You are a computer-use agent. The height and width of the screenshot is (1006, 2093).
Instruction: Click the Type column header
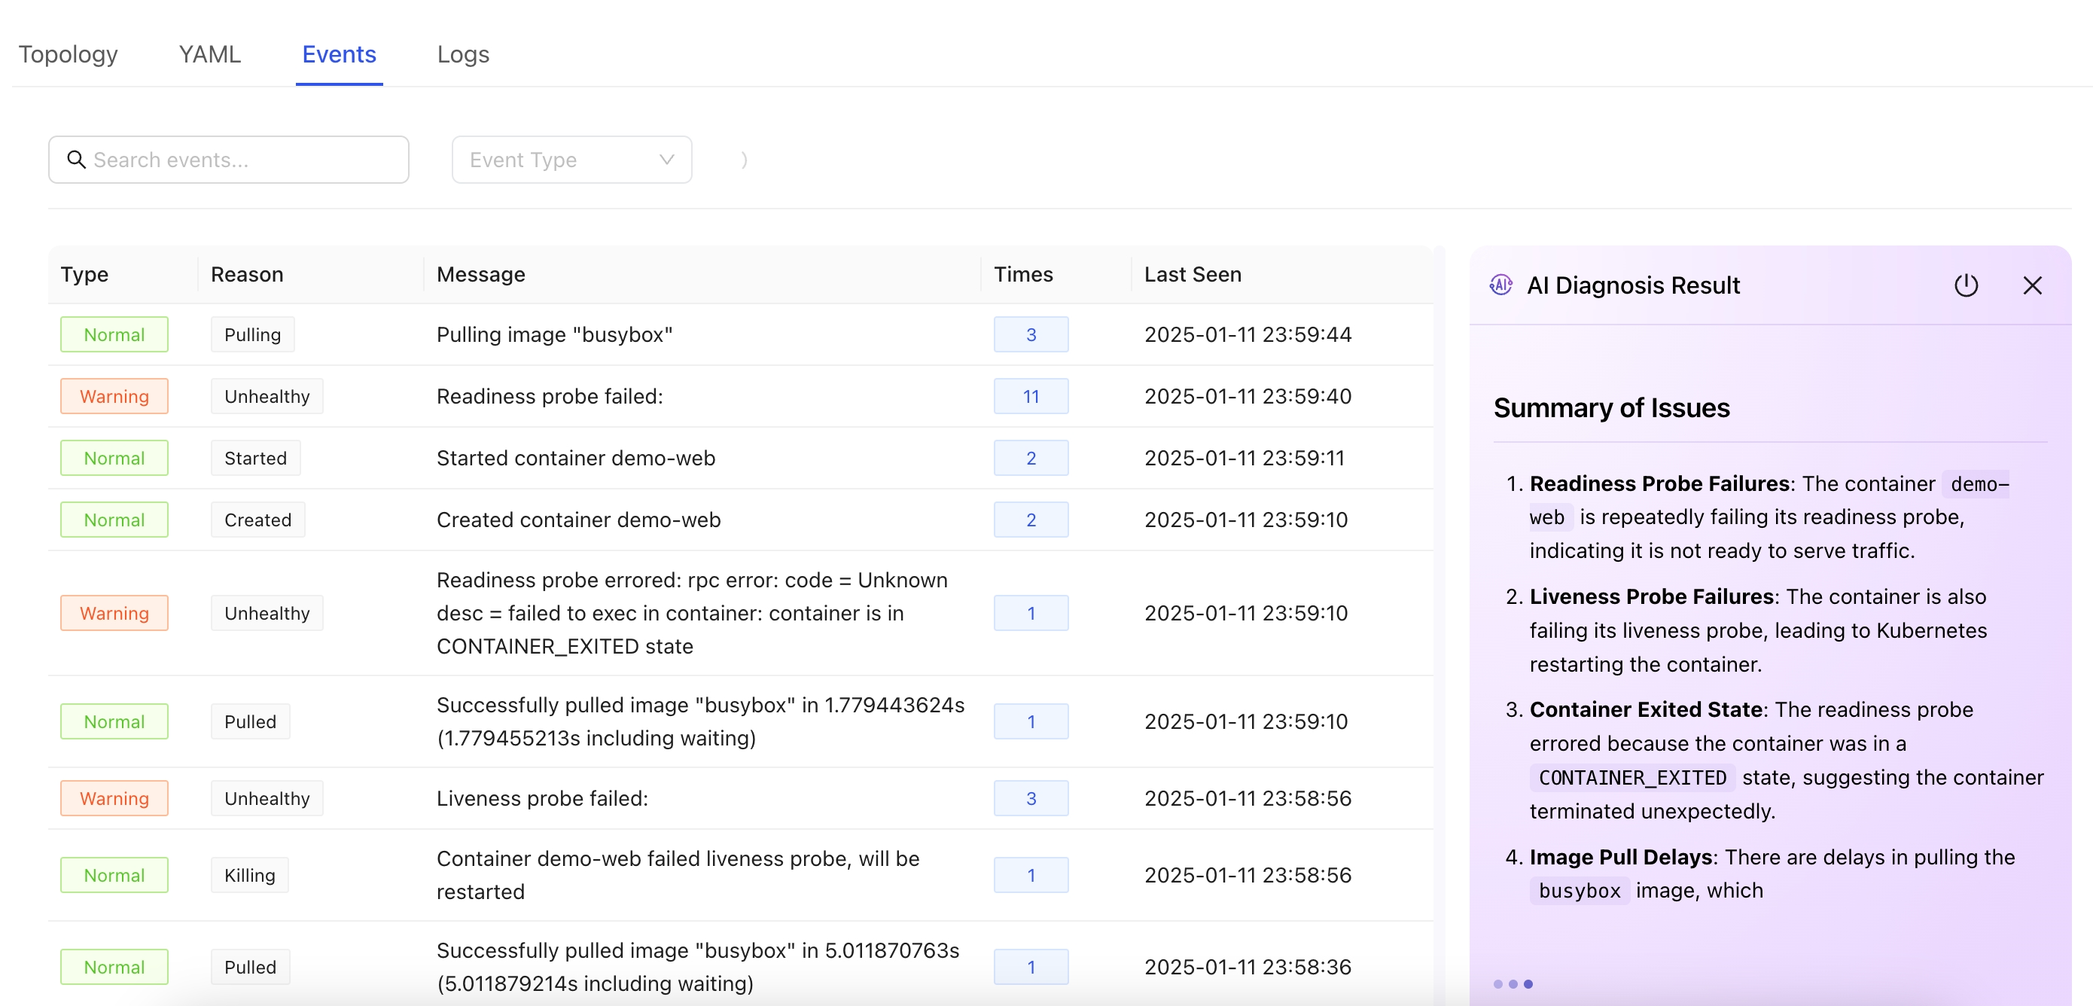coord(84,274)
